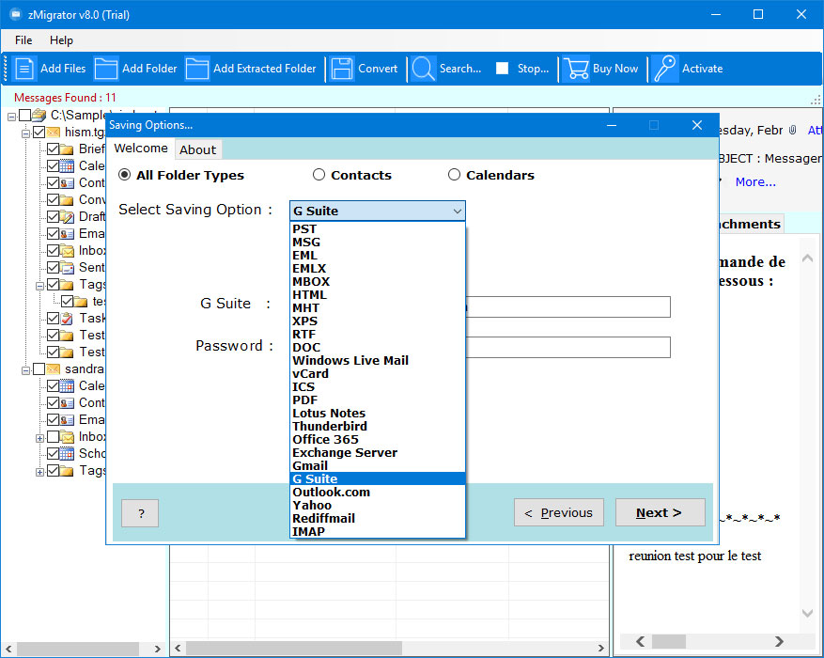The width and height of the screenshot is (824, 658).
Task: Collapse the C:\Sample root tree node
Action: tap(11, 117)
